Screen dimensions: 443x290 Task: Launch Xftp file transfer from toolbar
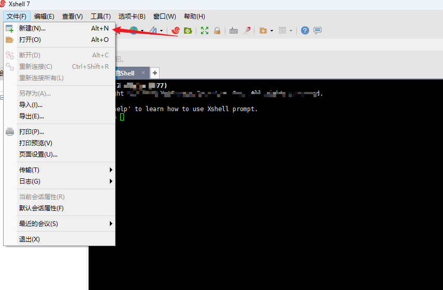188,30
